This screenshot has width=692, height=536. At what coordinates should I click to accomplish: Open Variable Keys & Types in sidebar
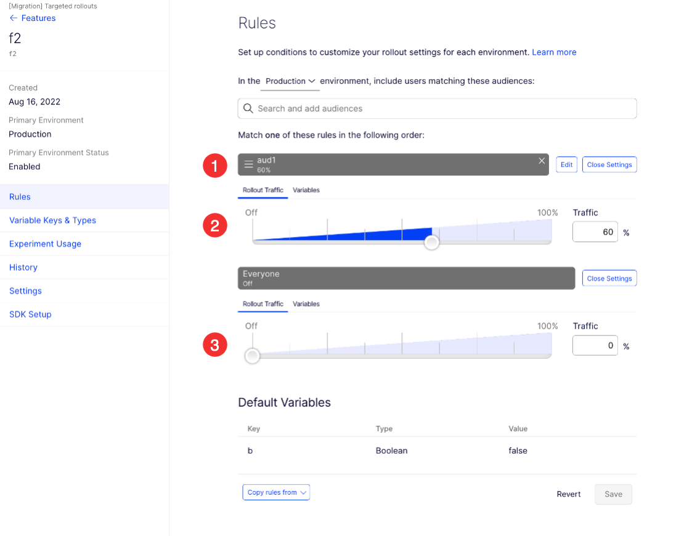(52, 220)
